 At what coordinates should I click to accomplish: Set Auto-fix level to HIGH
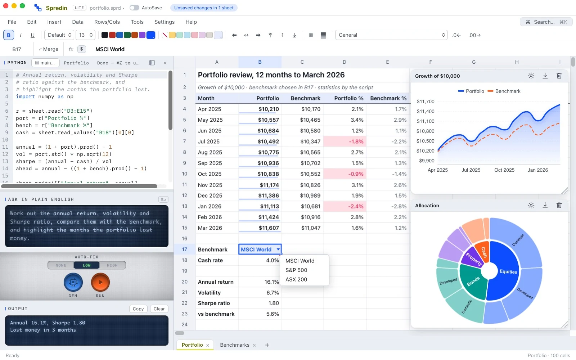(112, 265)
